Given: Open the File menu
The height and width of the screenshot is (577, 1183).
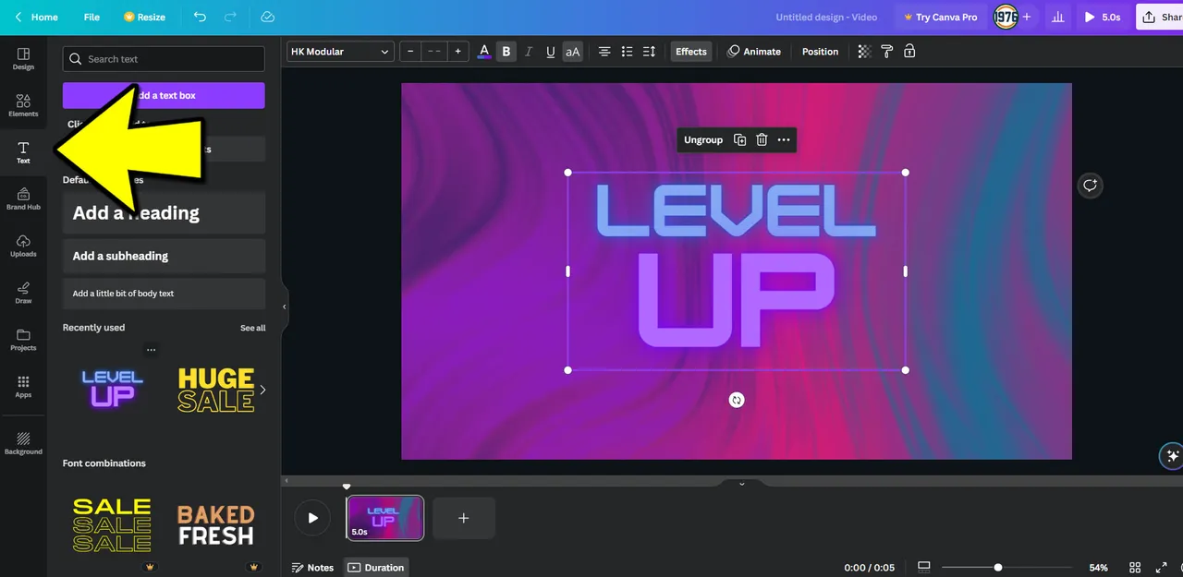Looking at the screenshot, I should click(x=91, y=17).
